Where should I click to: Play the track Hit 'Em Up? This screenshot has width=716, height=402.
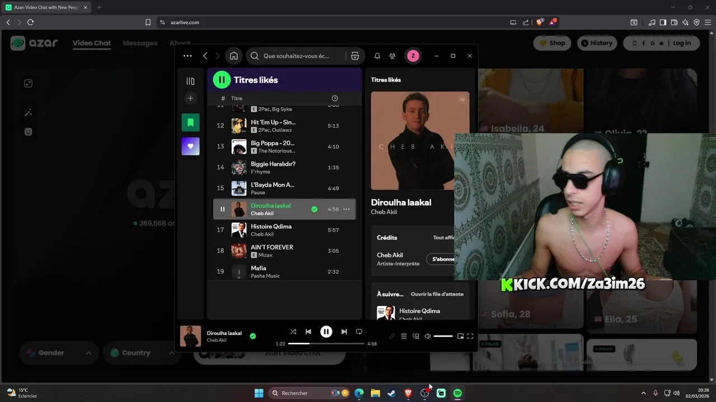[x=285, y=126]
